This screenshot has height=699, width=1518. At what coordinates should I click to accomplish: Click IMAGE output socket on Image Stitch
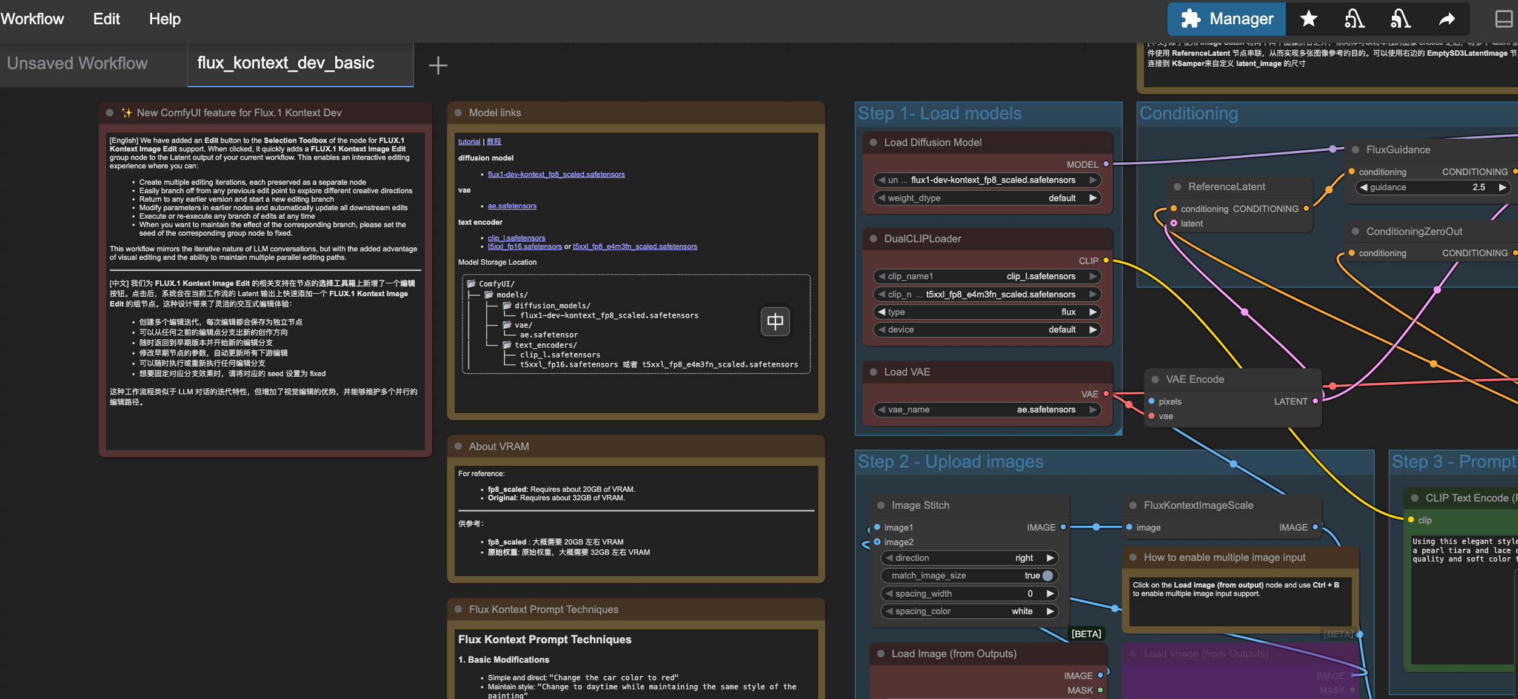tap(1063, 527)
